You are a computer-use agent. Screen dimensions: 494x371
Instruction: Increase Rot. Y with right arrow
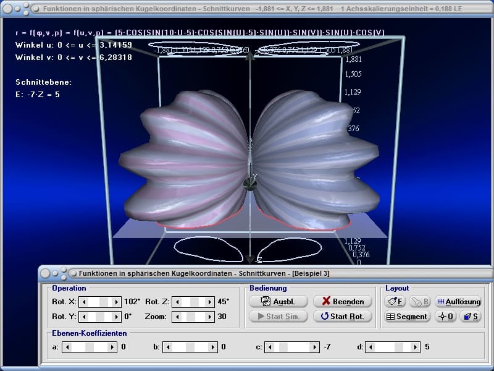click(116, 317)
